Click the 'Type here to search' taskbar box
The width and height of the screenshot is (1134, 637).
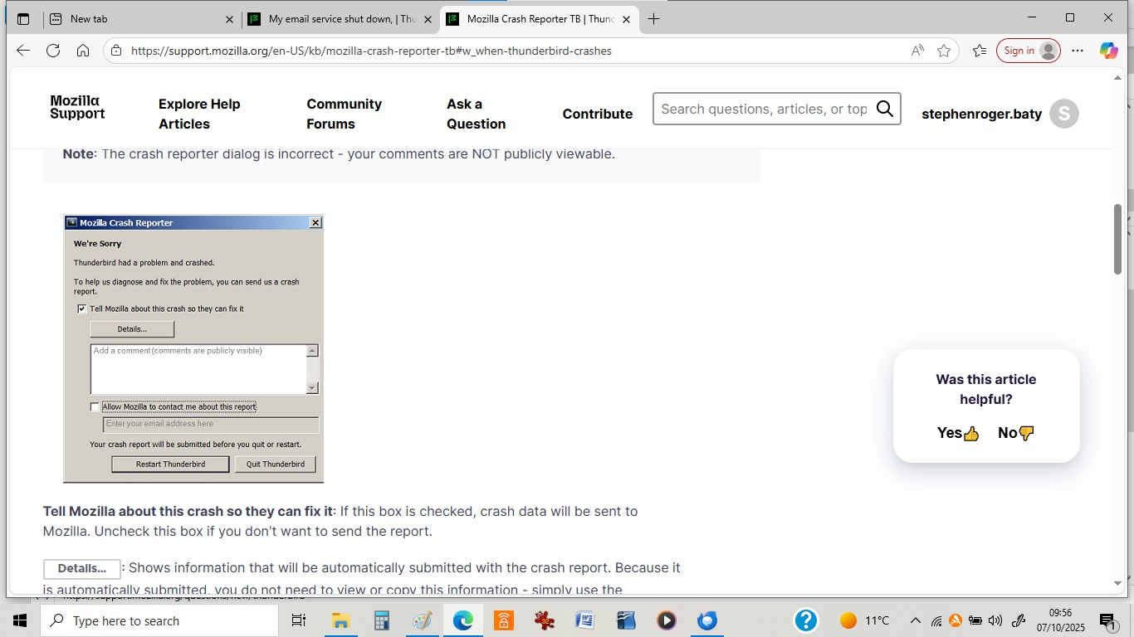159,620
